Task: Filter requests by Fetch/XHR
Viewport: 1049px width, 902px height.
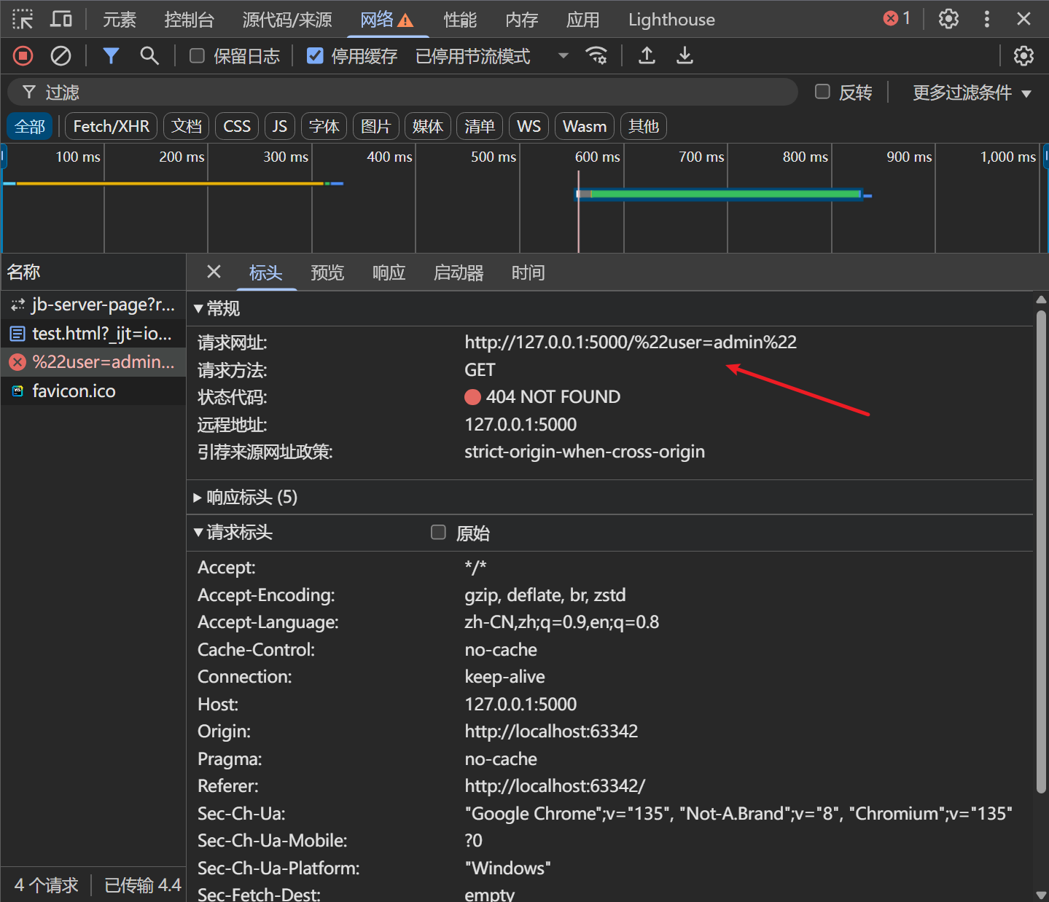Action: pos(111,126)
